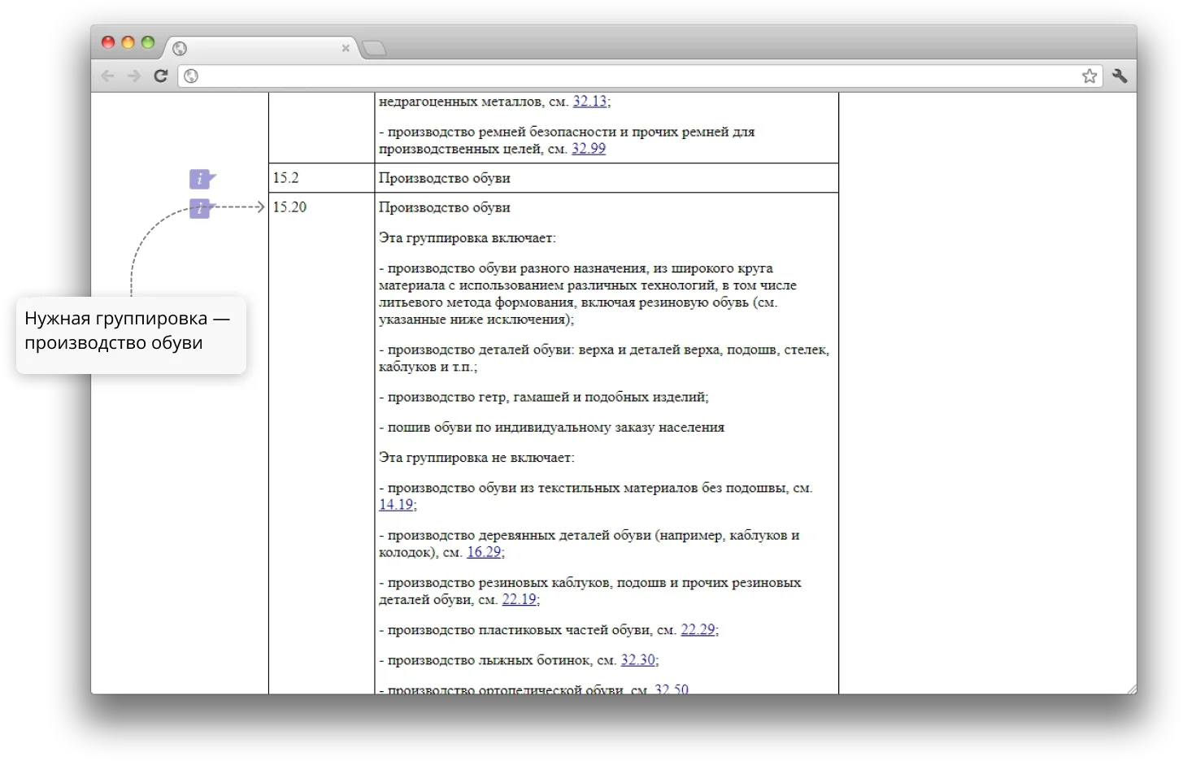Click the browser back arrow
The image size is (1183, 761).
(107, 76)
